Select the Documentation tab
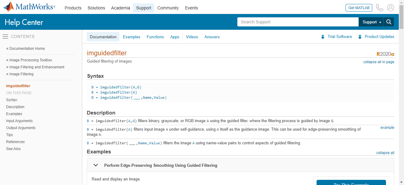 [103, 37]
